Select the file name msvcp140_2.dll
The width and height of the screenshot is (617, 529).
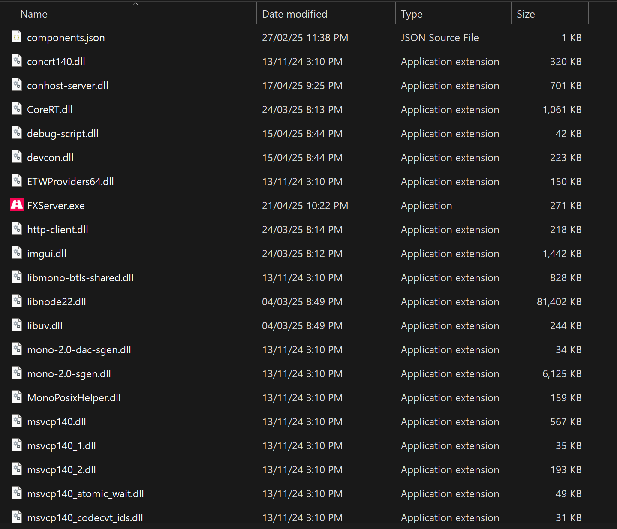61,470
